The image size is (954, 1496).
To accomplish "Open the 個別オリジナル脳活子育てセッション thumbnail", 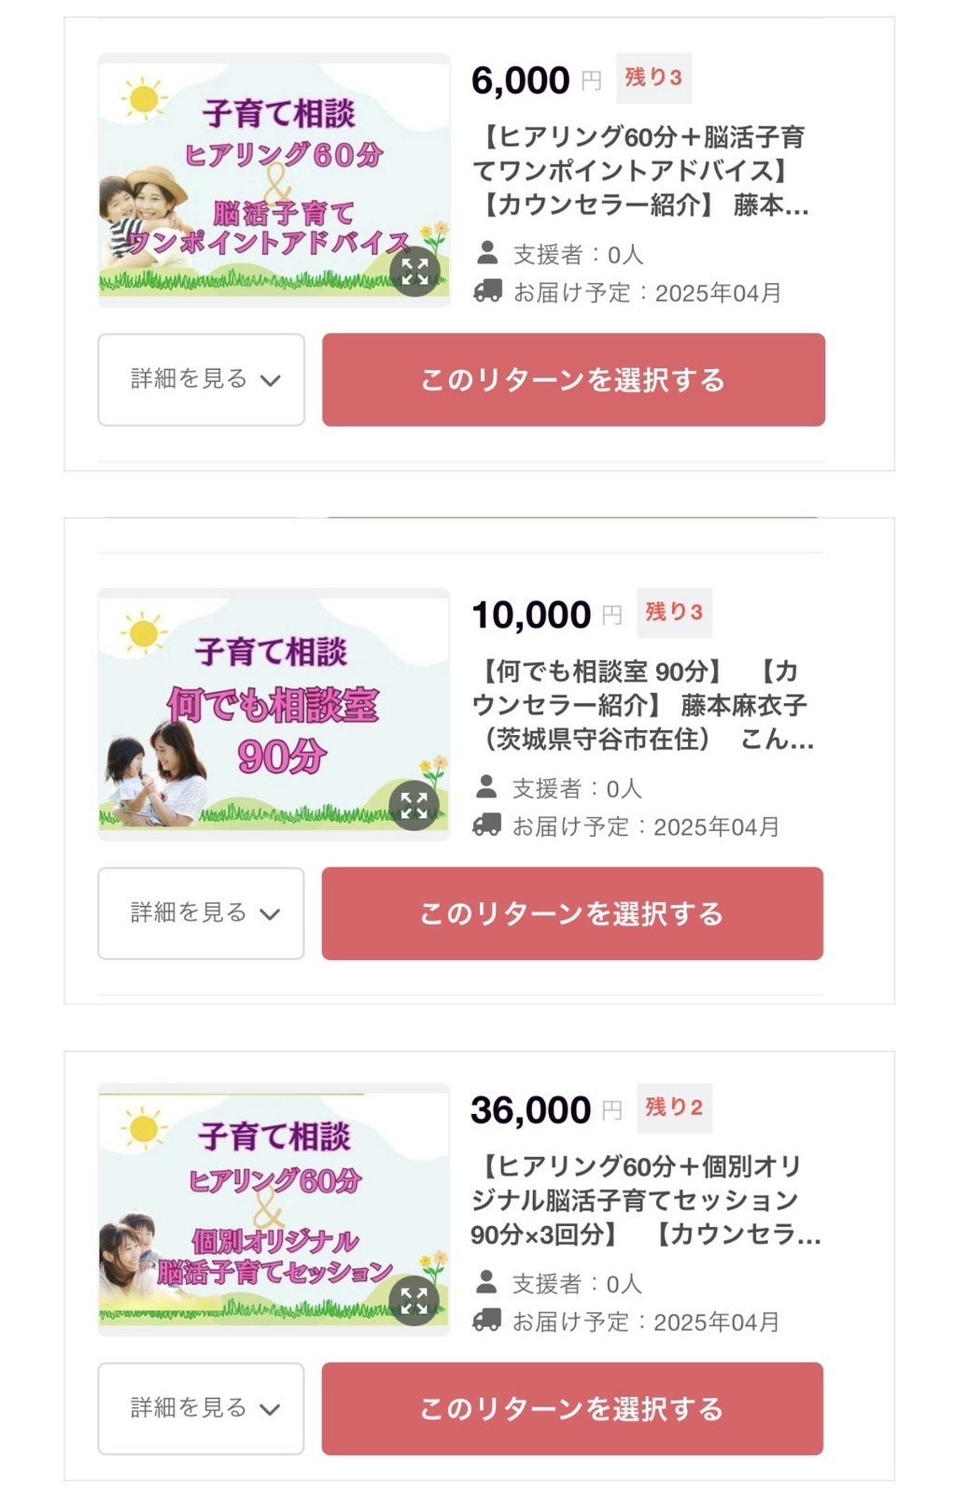I will [x=261, y=1207].
